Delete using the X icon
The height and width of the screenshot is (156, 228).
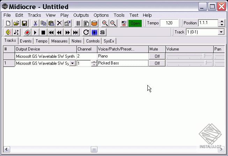coord(59,23)
